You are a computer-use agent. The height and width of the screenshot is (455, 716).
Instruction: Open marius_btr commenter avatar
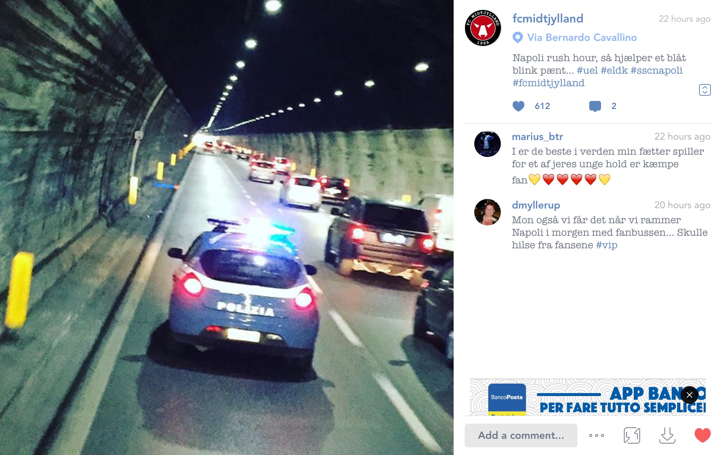(487, 144)
